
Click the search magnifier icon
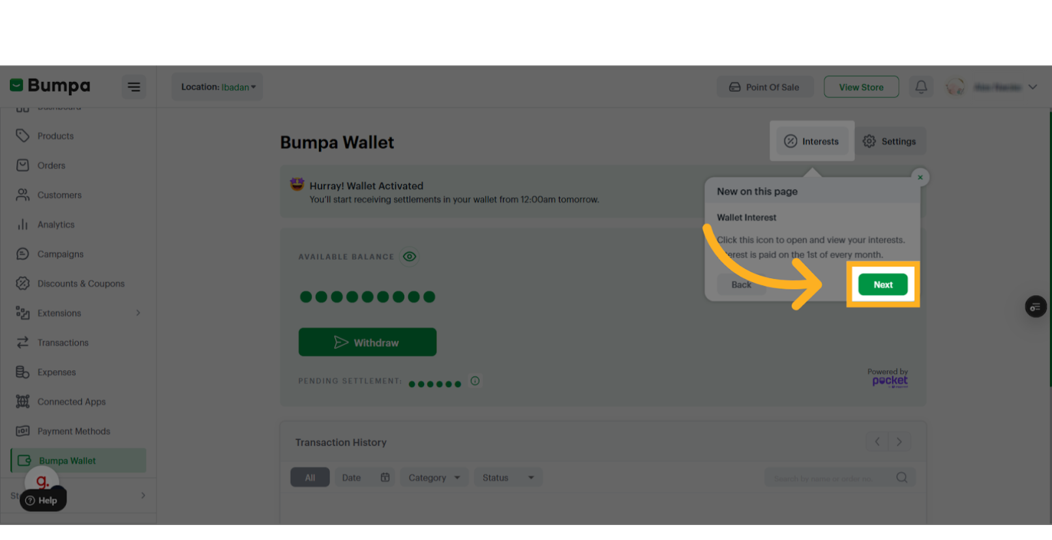tap(902, 477)
